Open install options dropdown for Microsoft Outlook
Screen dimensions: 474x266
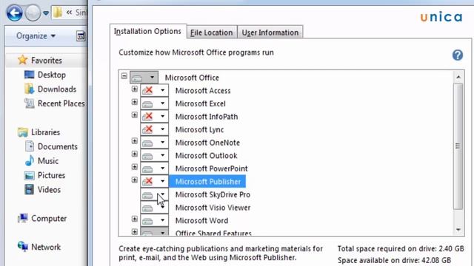pos(154,156)
